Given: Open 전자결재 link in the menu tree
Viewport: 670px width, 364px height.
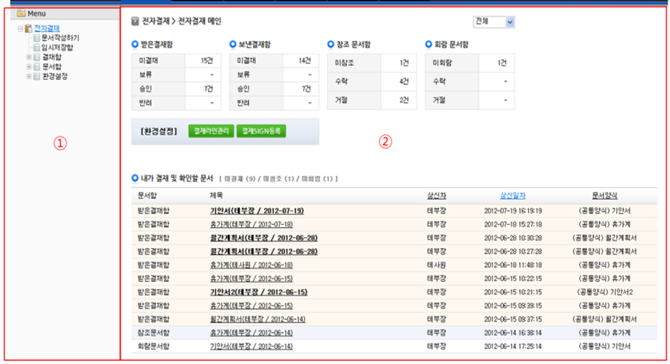Looking at the screenshot, I should [x=47, y=28].
